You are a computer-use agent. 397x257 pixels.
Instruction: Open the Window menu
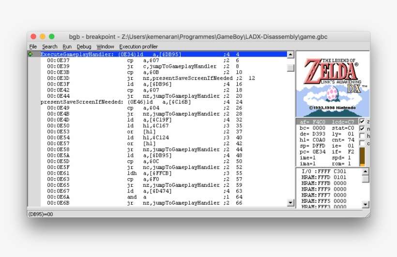click(105, 46)
